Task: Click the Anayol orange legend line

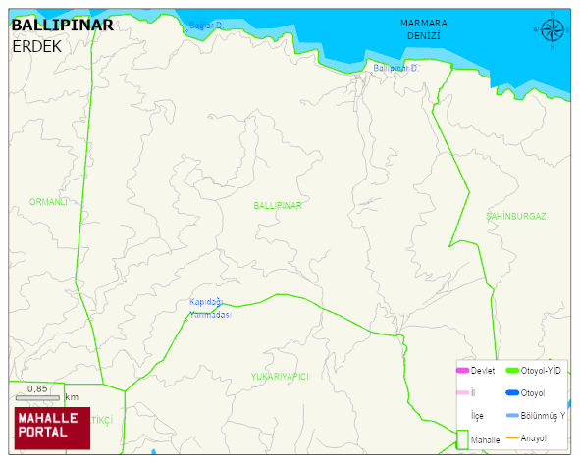Action: [512, 438]
